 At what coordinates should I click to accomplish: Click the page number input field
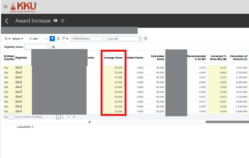pyautogui.click(x=12, y=117)
